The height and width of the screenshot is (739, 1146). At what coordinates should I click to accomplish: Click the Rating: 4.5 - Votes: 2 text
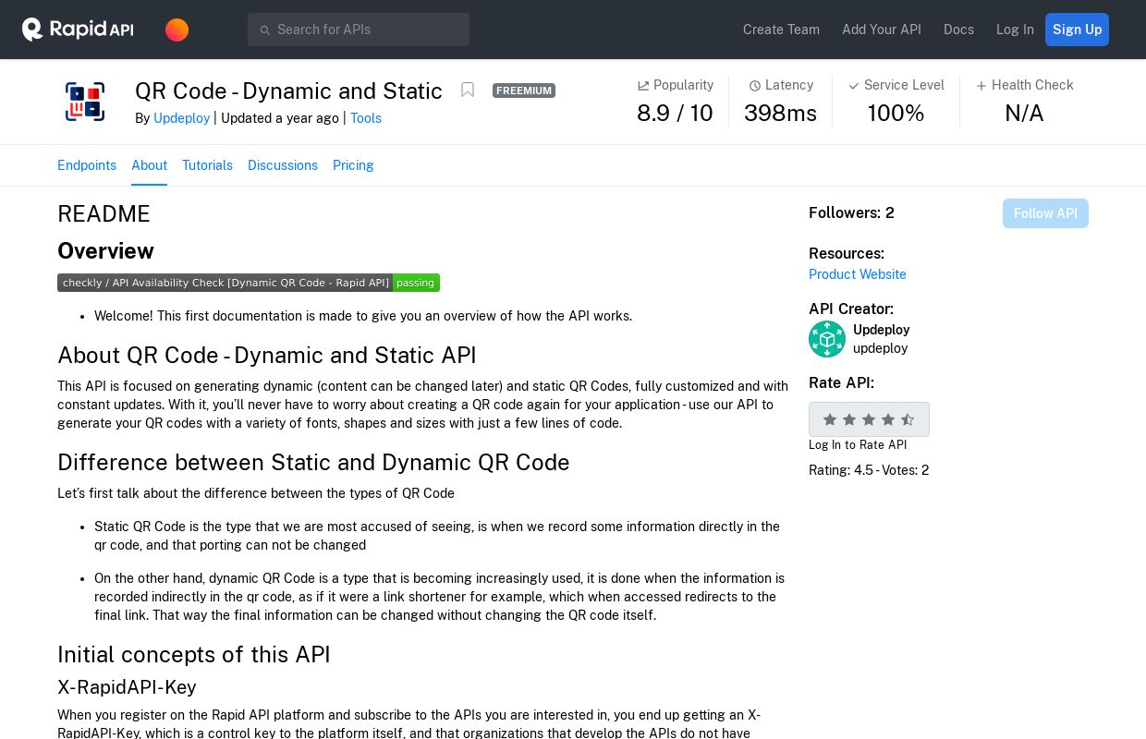point(869,470)
